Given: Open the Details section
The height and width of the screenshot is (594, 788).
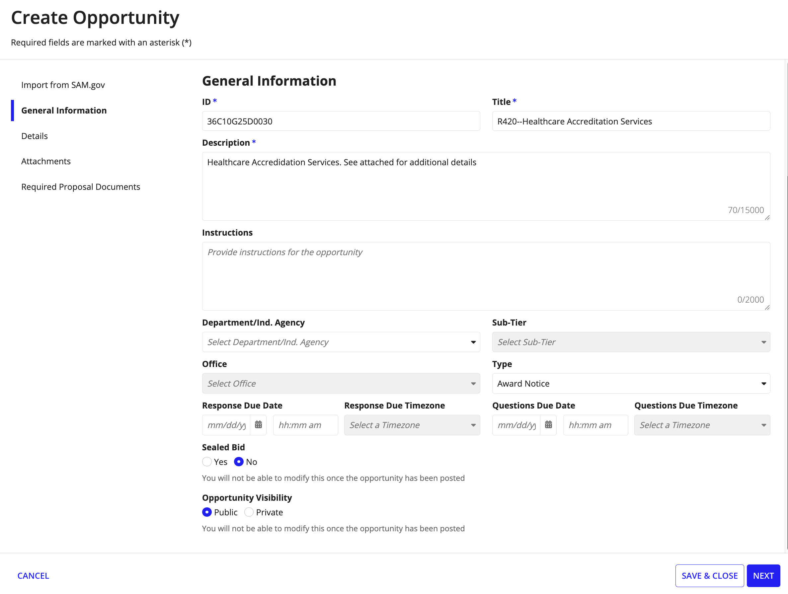Looking at the screenshot, I should [x=35, y=136].
